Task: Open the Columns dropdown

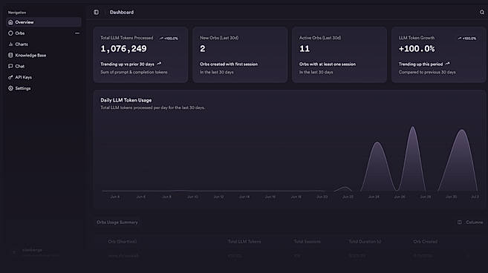Action: [470, 222]
